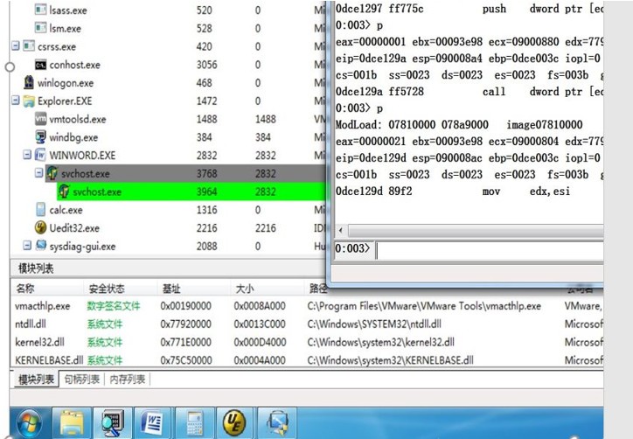Viewport: 633px width, 439px height.
Task: Click the Uedit32.exe process icon
Action: 41,228
